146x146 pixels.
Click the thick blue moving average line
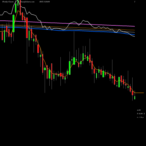[x=67, y=31]
